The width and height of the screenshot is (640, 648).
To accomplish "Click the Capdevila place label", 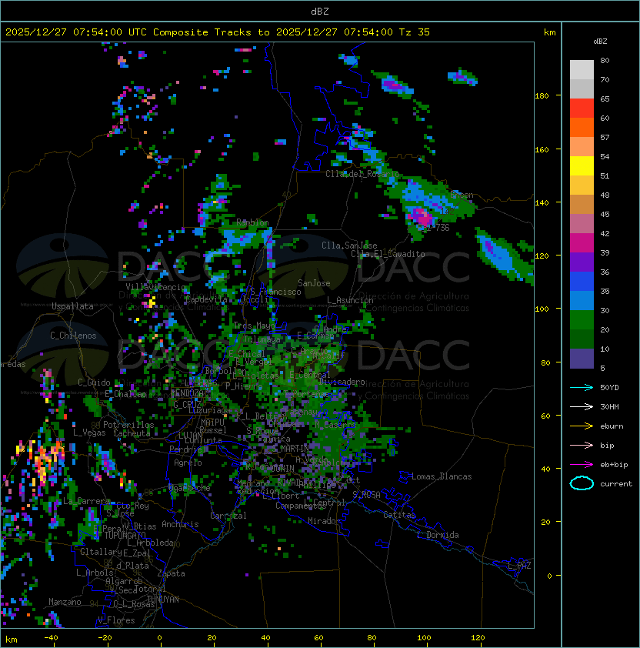I will click(206, 299).
